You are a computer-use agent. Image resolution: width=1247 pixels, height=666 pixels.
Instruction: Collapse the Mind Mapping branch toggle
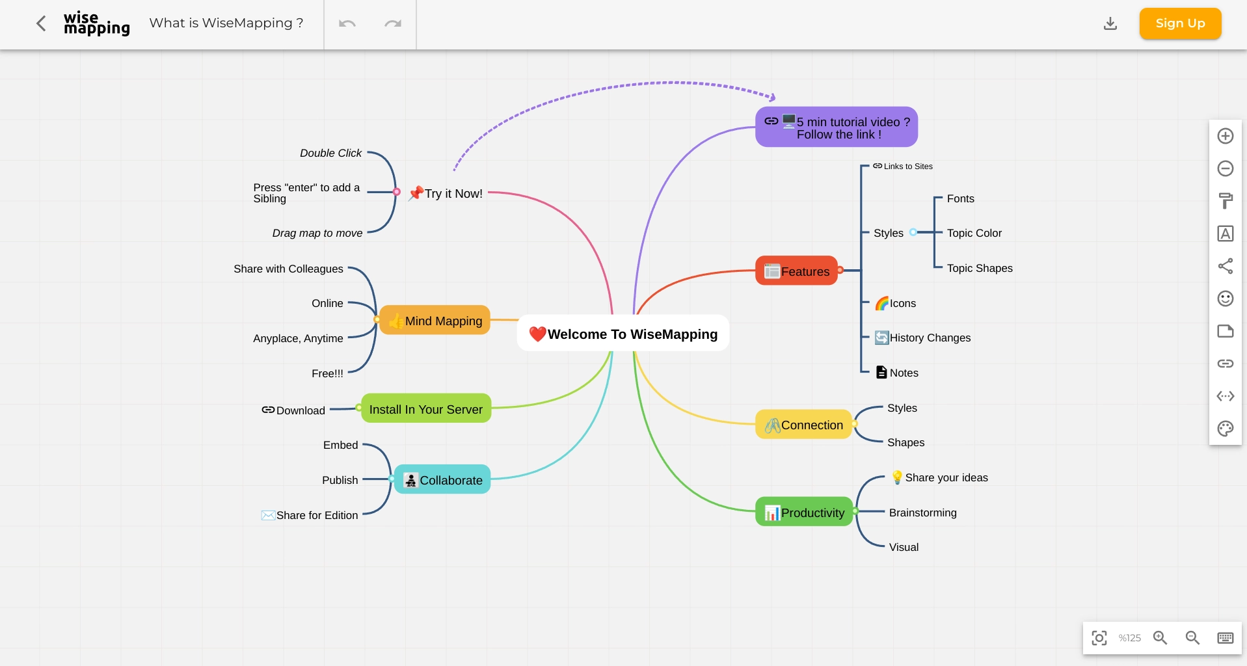coord(377,319)
